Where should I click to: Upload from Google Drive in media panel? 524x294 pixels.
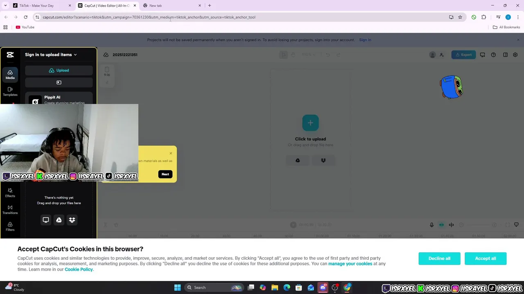pos(59,220)
